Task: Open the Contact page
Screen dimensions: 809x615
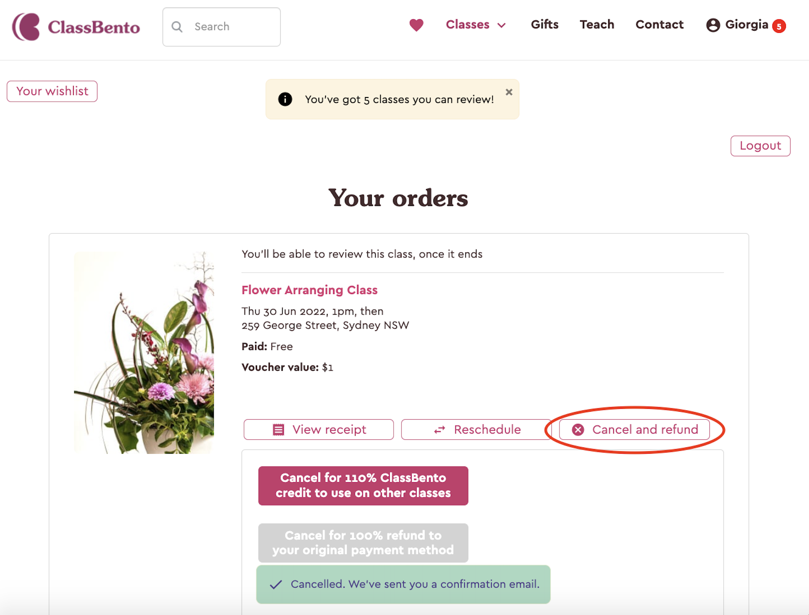Action: tap(659, 25)
